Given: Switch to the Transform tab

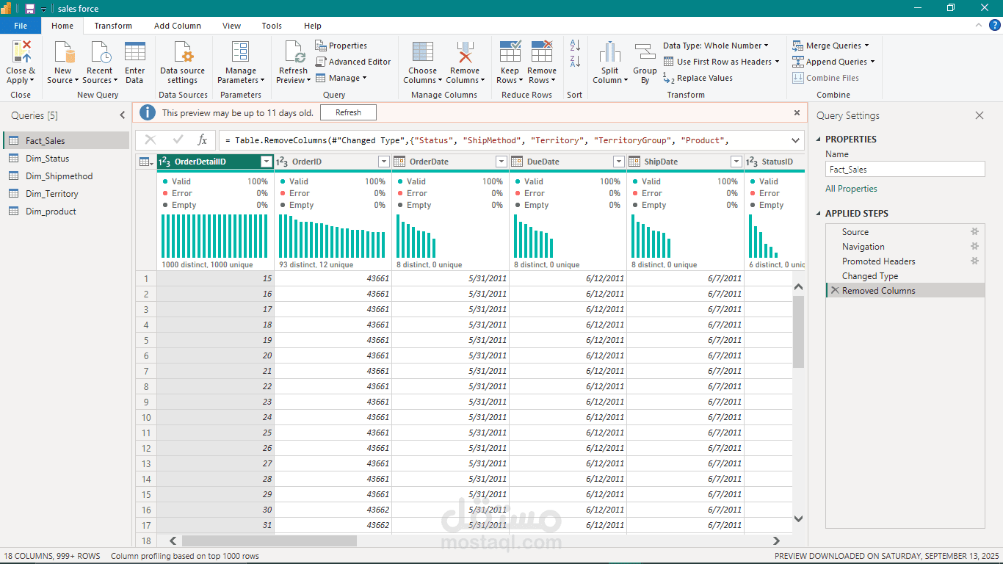Looking at the screenshot, I should tap(113, 26).
